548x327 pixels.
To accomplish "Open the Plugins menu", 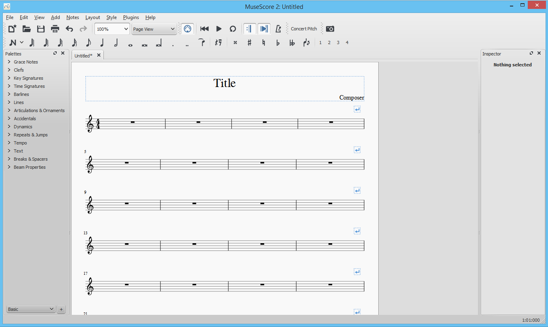I will pos(131,17).
